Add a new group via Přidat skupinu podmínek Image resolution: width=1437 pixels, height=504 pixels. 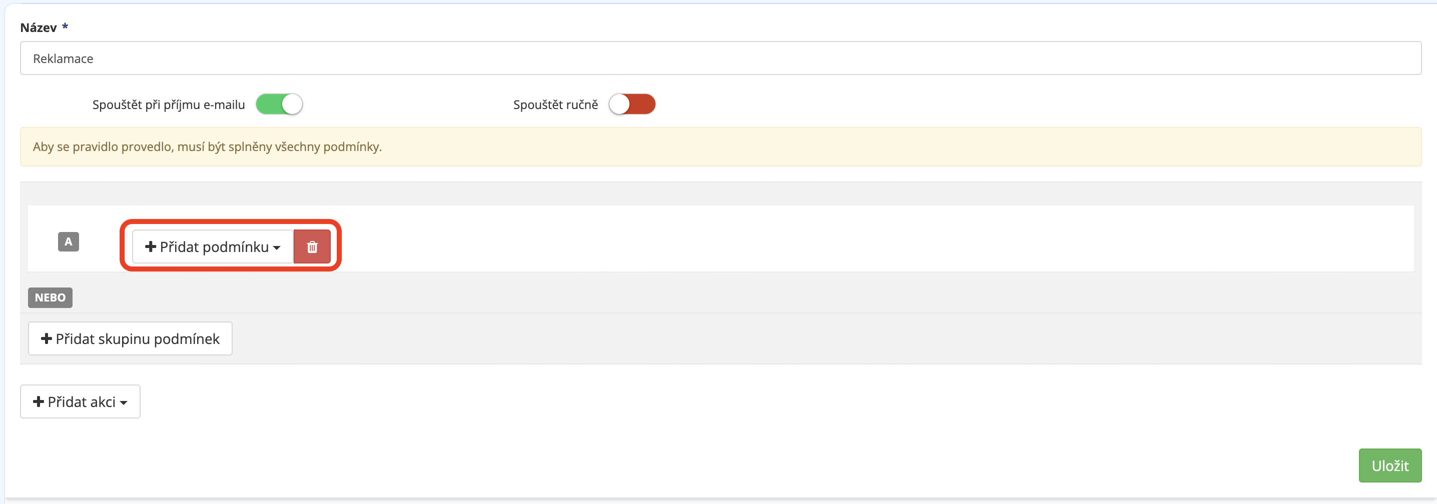click(130, 338)
